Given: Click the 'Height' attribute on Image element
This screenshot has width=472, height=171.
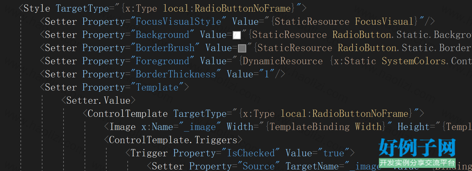Looking at the screenshot, I should click(x=414, y=127).
